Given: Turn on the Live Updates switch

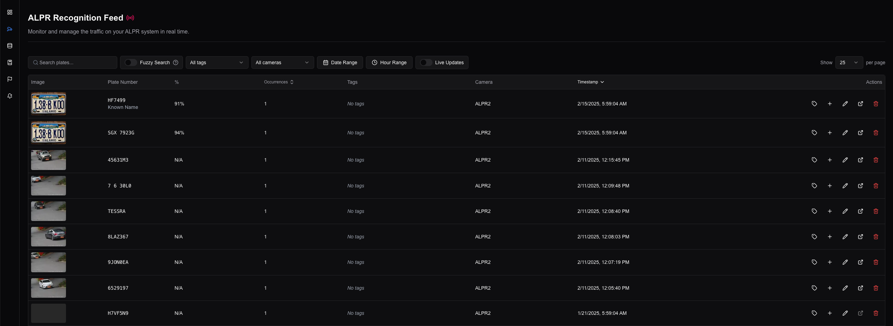Looking at the screenshot, I should tap(426, 62).
